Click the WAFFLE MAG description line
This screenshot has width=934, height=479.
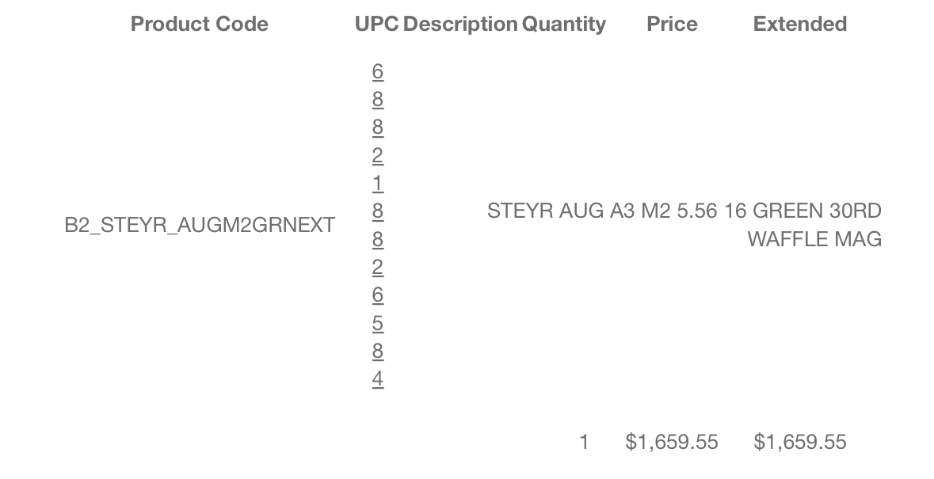click(814, 238)
